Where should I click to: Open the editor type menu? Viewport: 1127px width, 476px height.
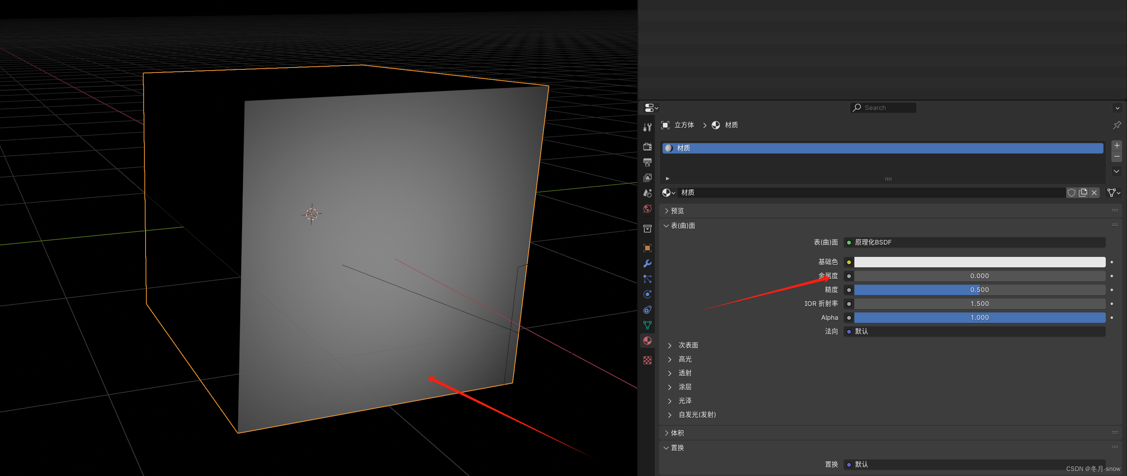[651, 108]
